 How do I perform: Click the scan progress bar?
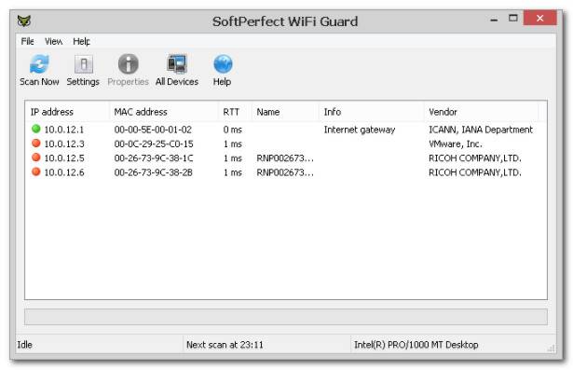[x=286, y=317]
